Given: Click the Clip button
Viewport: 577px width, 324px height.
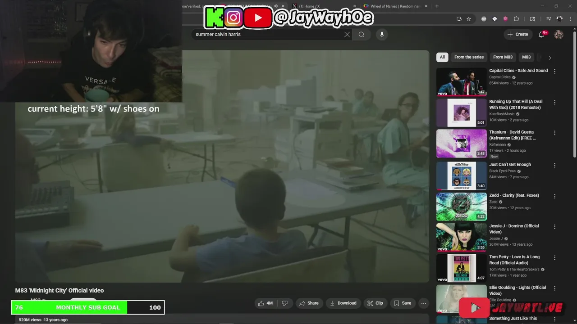Looking at the screenshot, I should tap(375, 303).
